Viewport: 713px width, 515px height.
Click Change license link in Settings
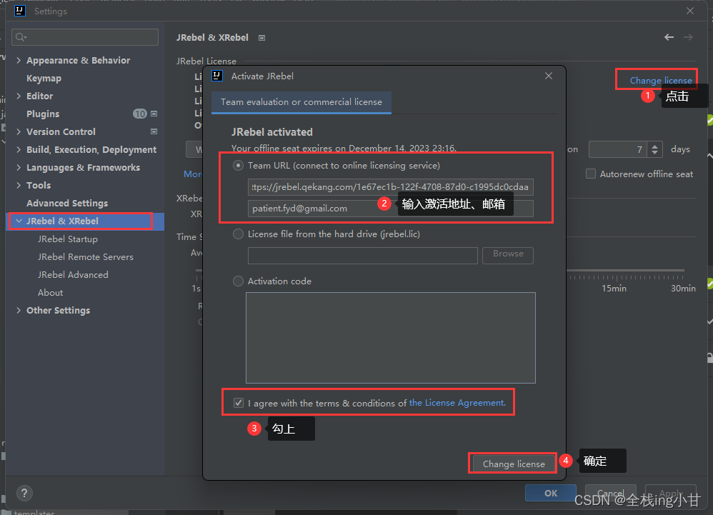(661, 81)
